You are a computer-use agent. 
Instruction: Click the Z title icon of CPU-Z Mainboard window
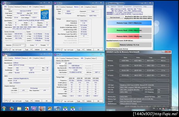click(3, 54)
